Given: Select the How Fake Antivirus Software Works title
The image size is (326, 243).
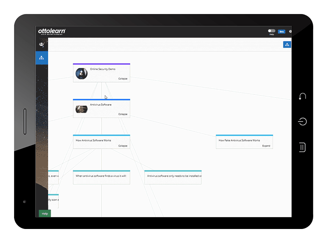Looking at the screenshot, I should click(x=239, y=140).
